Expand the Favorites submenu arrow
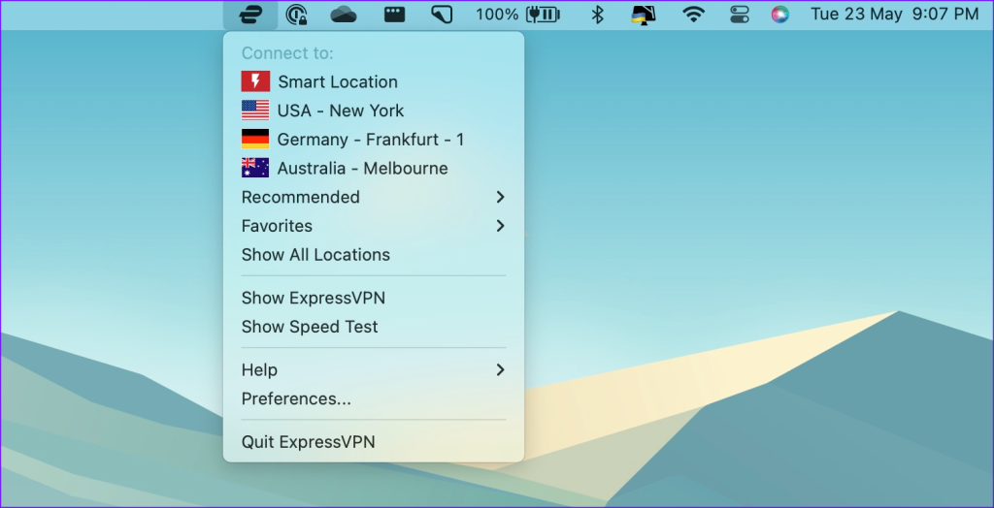Viewport: 994px width, 508px height. click(x=500, y=226)
